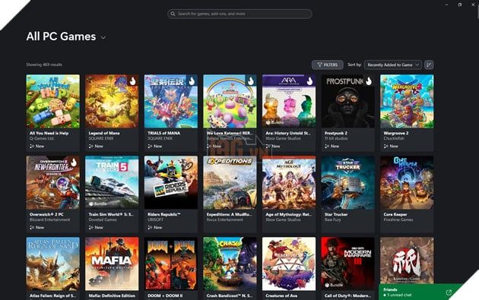This screenshot has height=300, width=479.
Task: Click Bundle badge on Train Sim World 5
Action: tap(98, 204)
